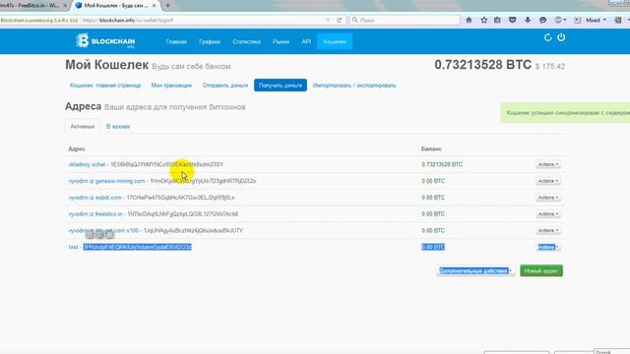Click the browser home icon

pyautogui.click(x=469, y=20)
